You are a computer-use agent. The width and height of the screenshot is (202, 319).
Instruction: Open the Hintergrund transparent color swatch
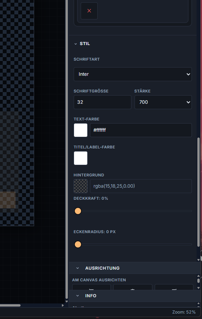tap(81, 186)
